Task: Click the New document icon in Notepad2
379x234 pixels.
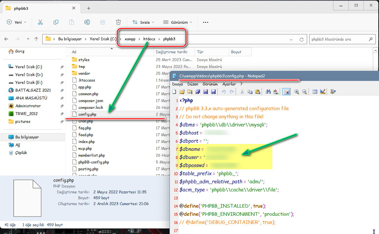Action: click(x=174, y=92)
